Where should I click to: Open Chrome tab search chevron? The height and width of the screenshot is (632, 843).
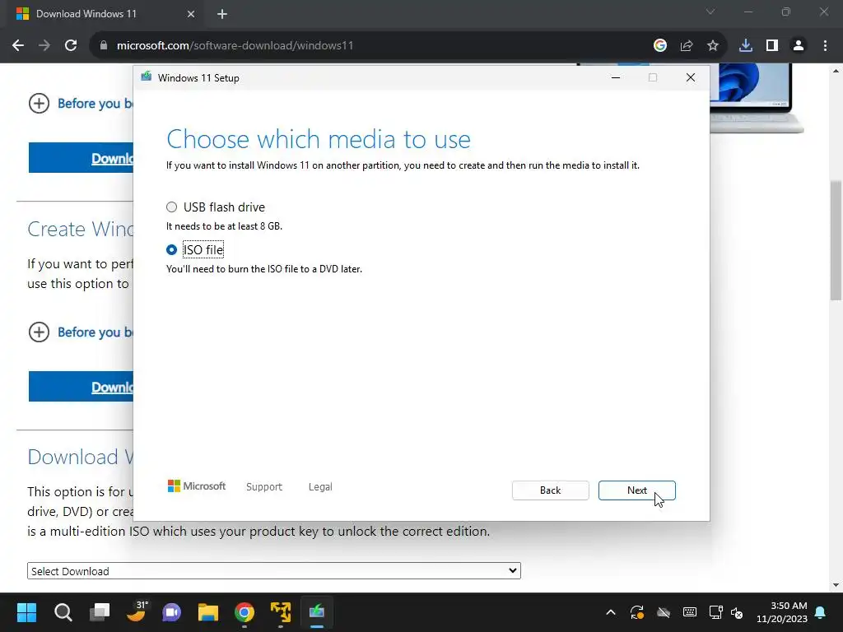pyautogui.click(x=710, y=12)
